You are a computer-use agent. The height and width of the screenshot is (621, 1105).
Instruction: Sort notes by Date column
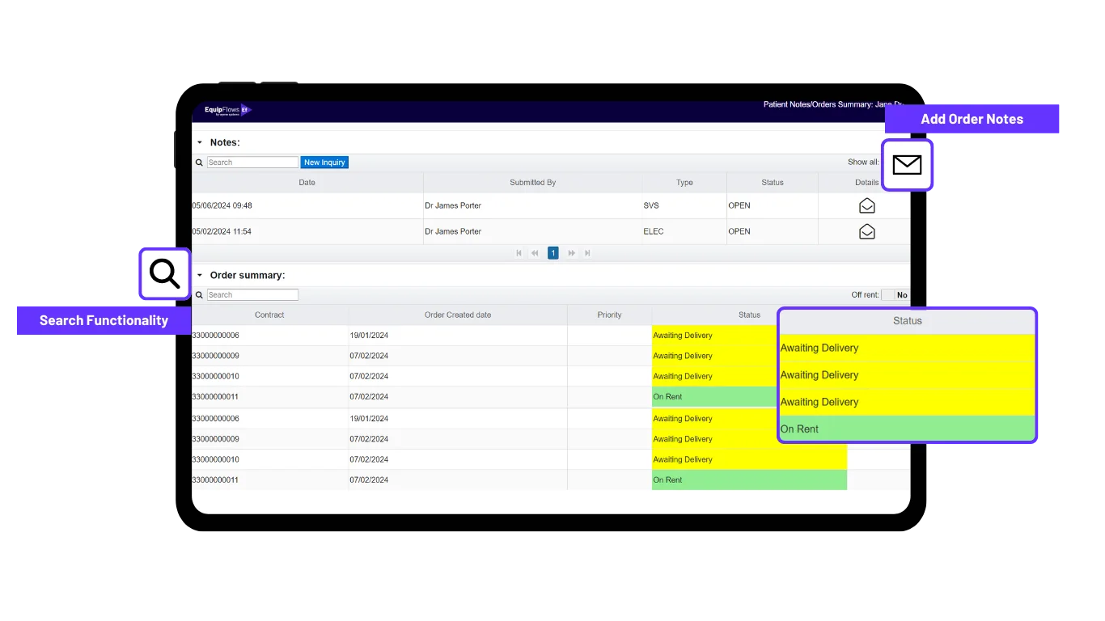(x=307, y=183)
